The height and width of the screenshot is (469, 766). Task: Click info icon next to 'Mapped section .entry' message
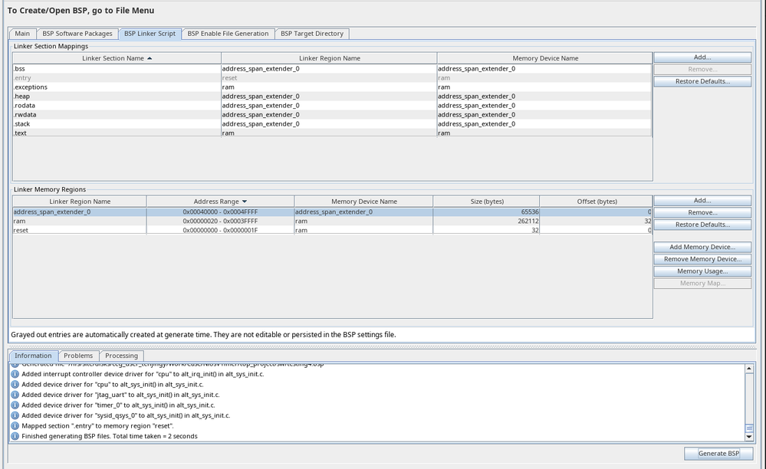(15, 425)
